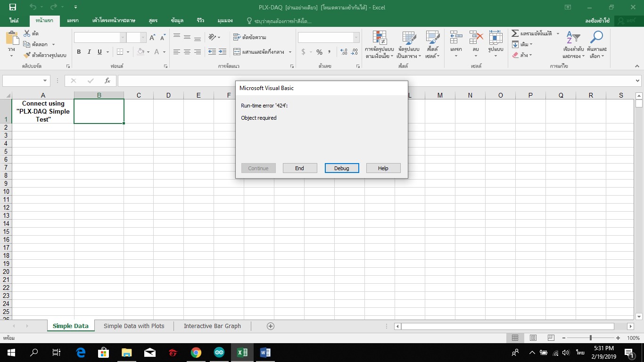The width and height of the screenshot is (644, 362).
Task: Click the Save icon in title bar
Action: point(13,7)
